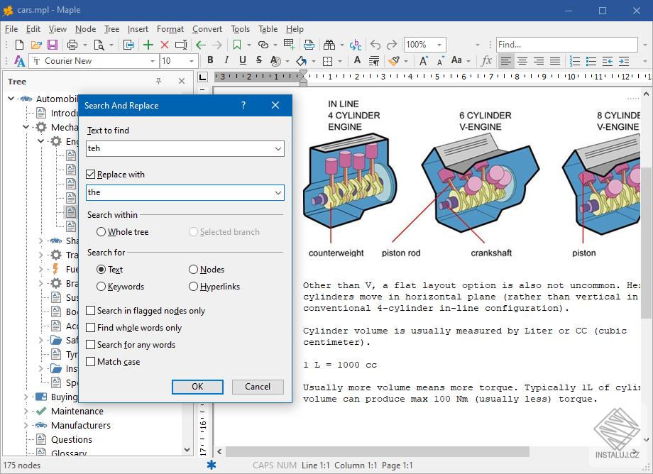Cancel the Search And Replace dialog

258,387
